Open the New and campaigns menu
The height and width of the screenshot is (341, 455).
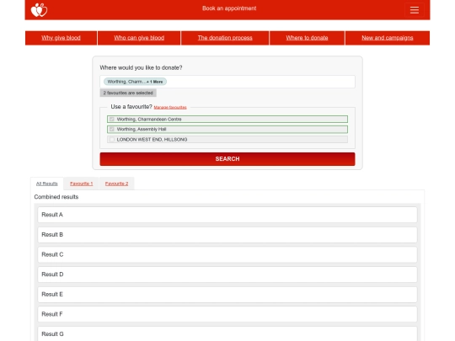(388, 38)
